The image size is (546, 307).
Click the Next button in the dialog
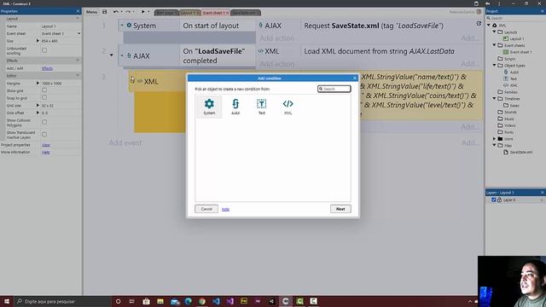point(340,209)
